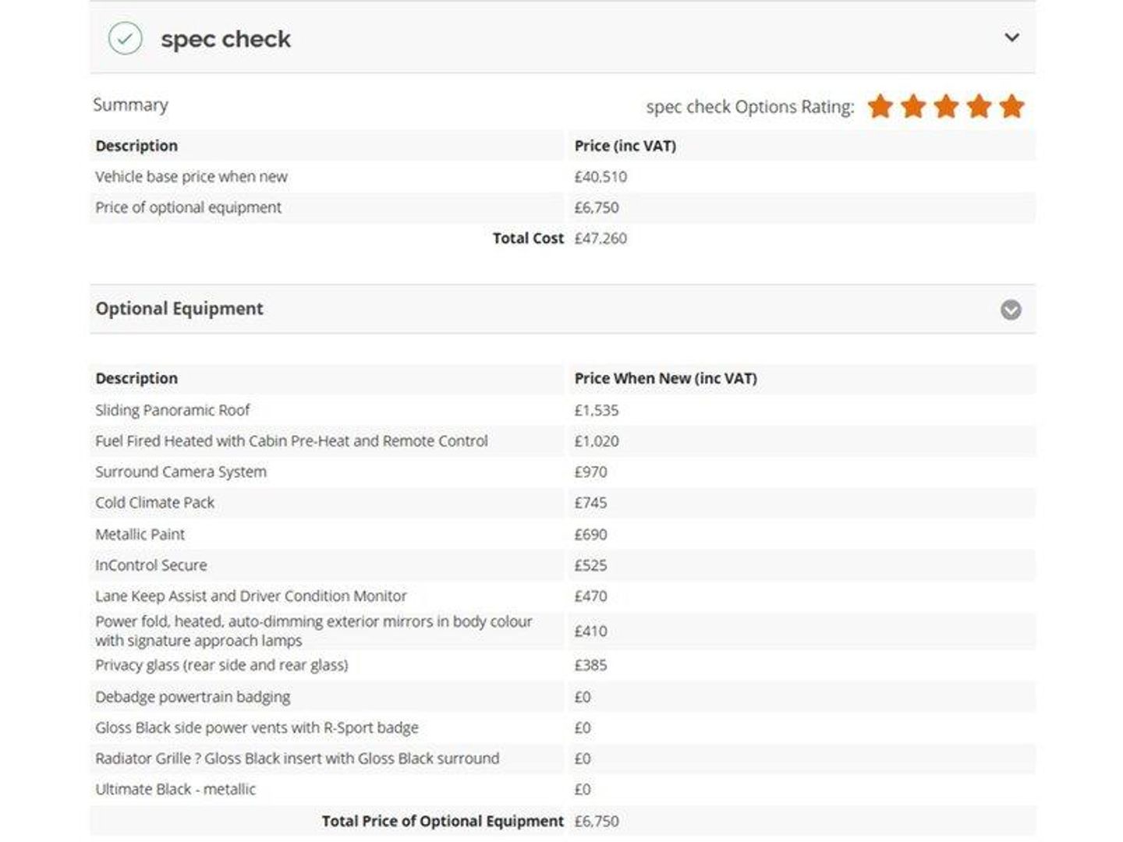The image size is (1123, 842).
Task: Click Privacy glass description text
Action: click(221, 665)
